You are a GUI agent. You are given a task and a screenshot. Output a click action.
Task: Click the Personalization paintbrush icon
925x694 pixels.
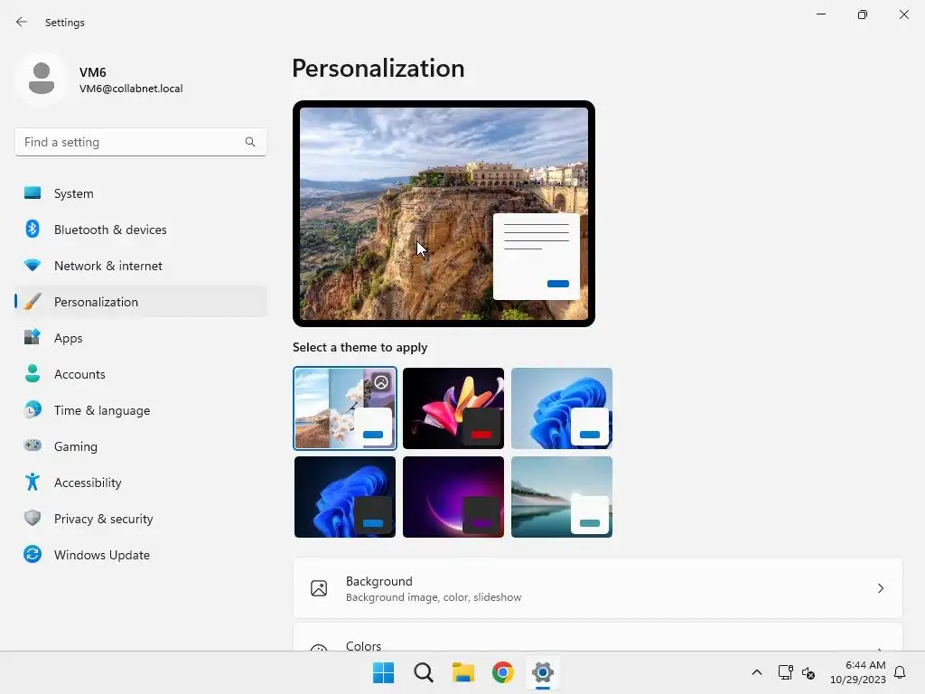pyautogui.click(x=33, y=302)
